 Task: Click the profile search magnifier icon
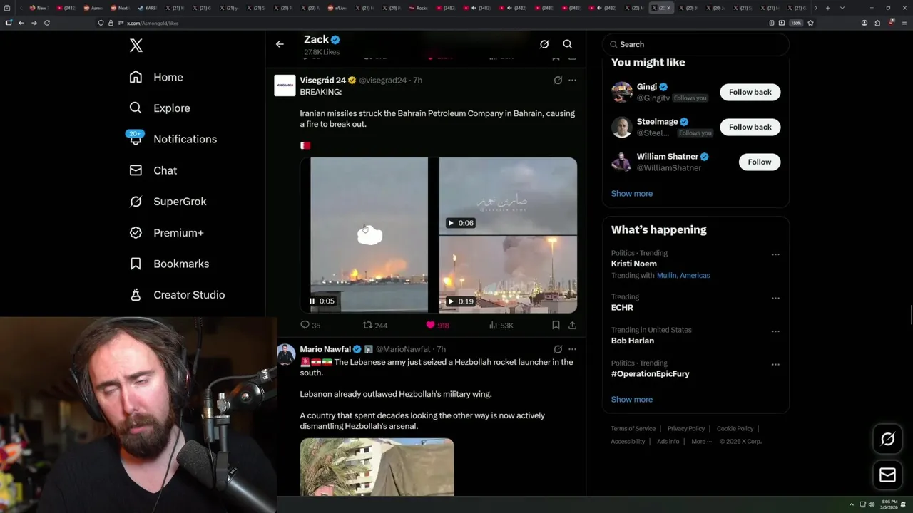pos(568,44)
